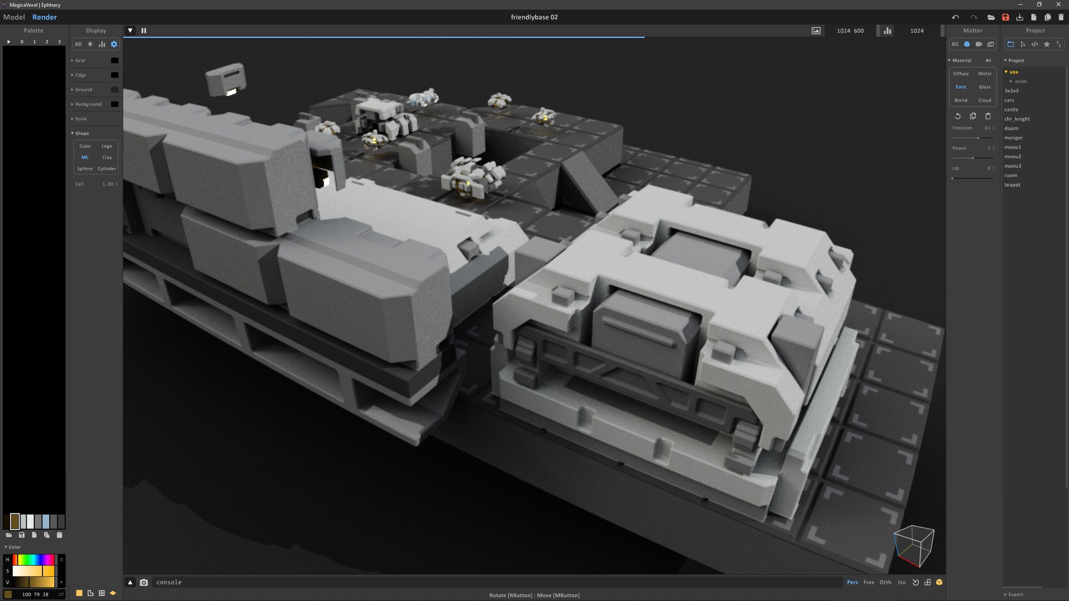Switch to the Render tab
This screenshot has width=1069, height=601.
click(44, 17)
